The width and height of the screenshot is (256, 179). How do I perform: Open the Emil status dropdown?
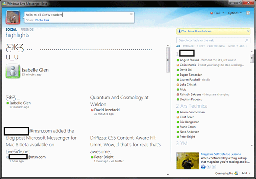(x=217, y=13)
